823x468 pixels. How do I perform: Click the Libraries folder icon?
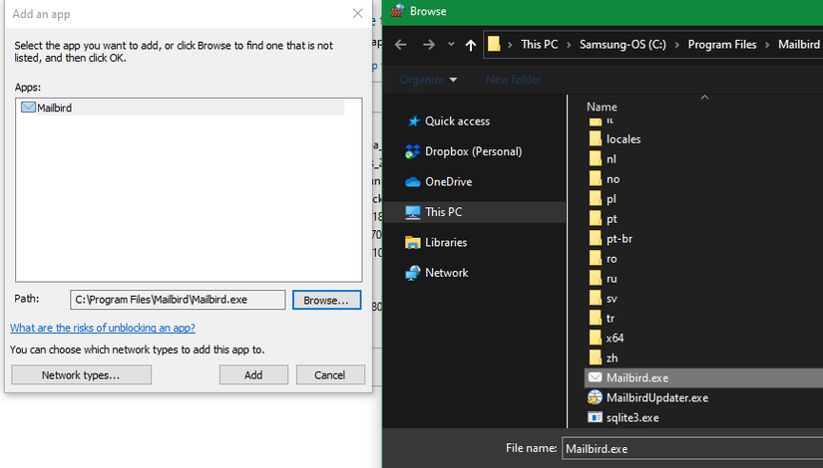pos(413,242)
